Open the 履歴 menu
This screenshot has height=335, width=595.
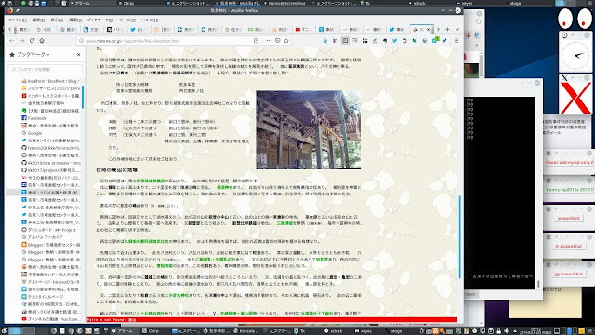tap(75, 20)
